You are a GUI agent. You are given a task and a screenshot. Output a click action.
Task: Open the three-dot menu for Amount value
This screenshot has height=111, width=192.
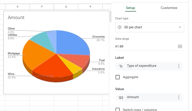coord(179,97)
